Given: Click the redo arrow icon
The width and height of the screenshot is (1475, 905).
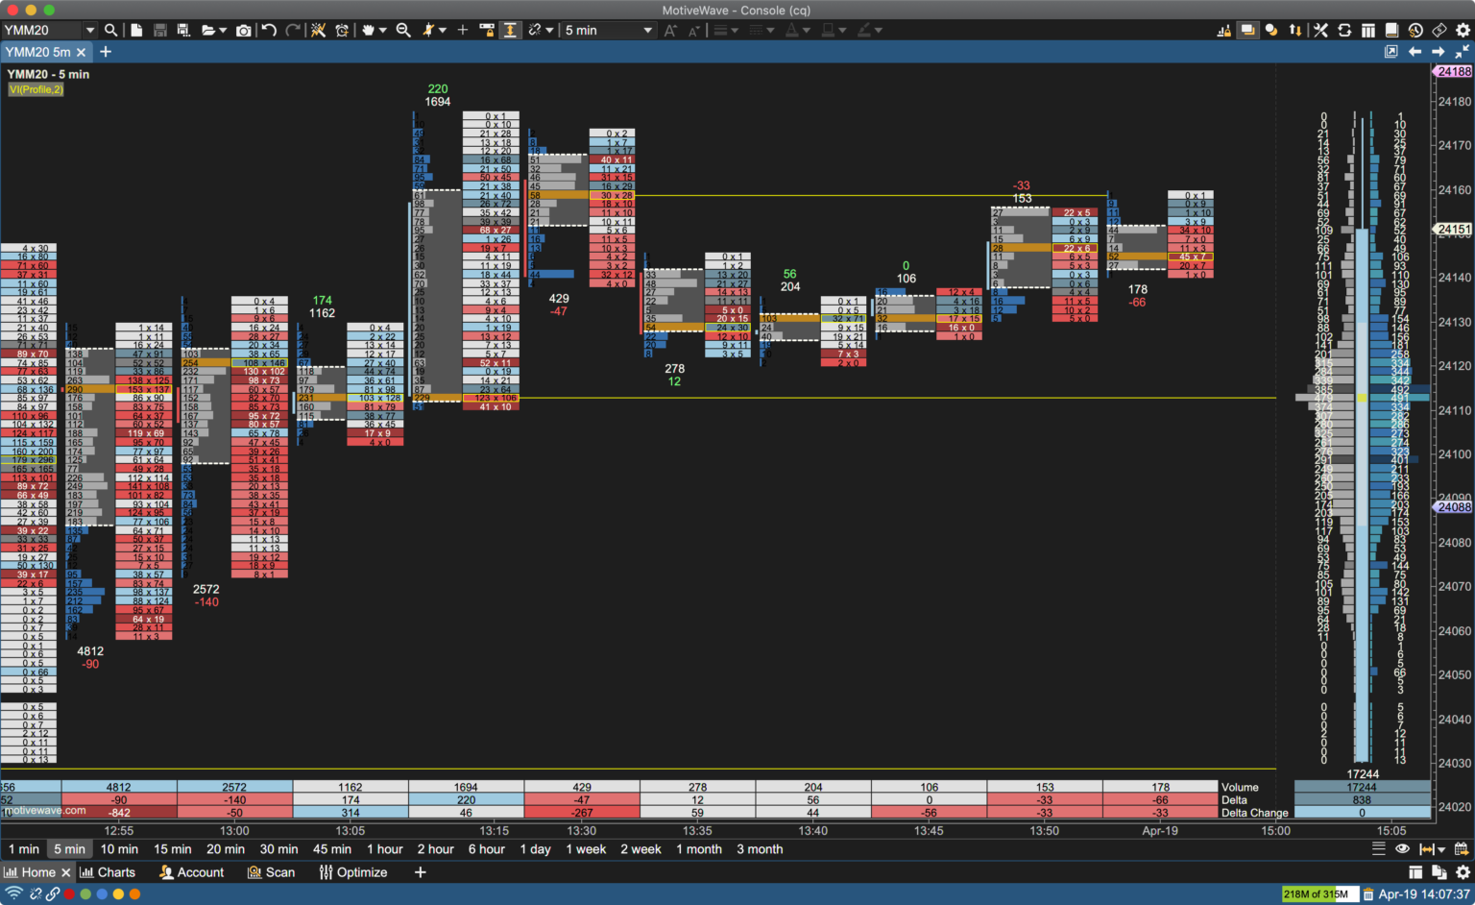Looking at the screenshot, I should 293,30.
